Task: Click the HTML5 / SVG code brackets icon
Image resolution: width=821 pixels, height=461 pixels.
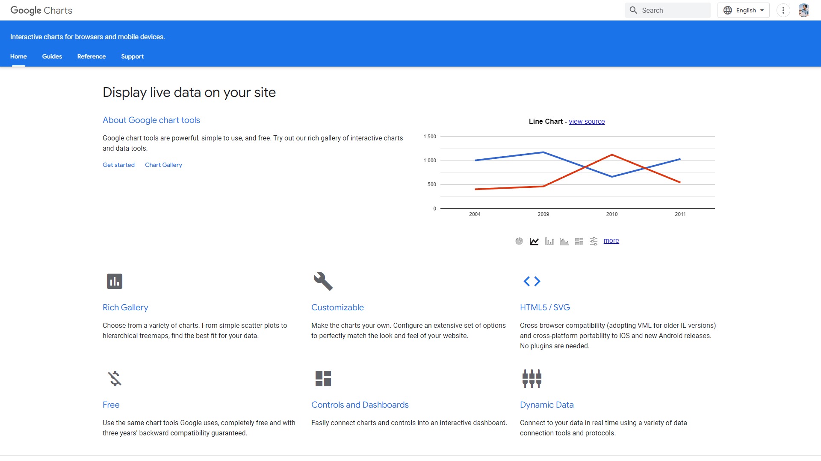Action: pos(532,281)
